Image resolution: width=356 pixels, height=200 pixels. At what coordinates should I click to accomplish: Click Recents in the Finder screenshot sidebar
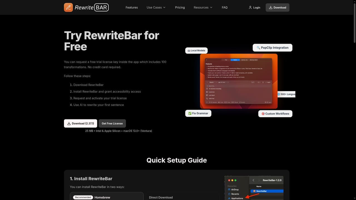point(233,194)
